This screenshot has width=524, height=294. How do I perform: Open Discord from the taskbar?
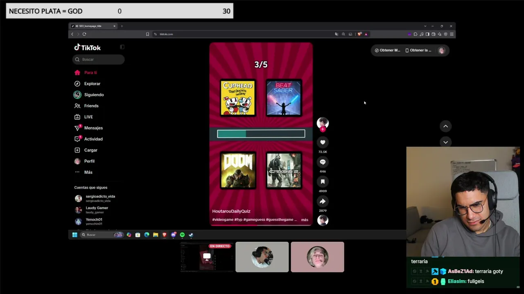[174, 235]
